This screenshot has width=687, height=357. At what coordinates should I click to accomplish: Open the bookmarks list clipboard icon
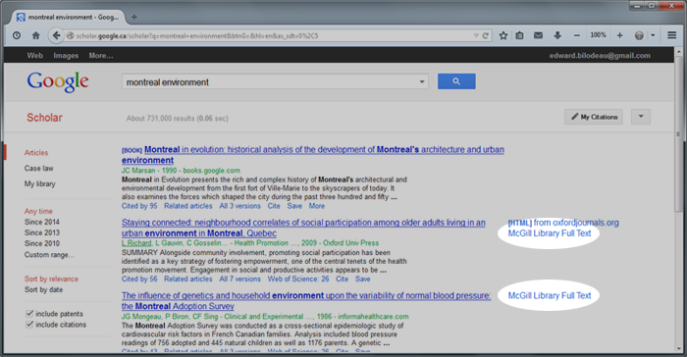pos(519,35)
